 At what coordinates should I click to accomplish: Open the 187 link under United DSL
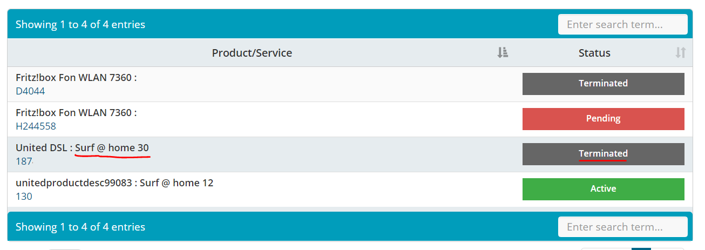click(x=24, y=161)
